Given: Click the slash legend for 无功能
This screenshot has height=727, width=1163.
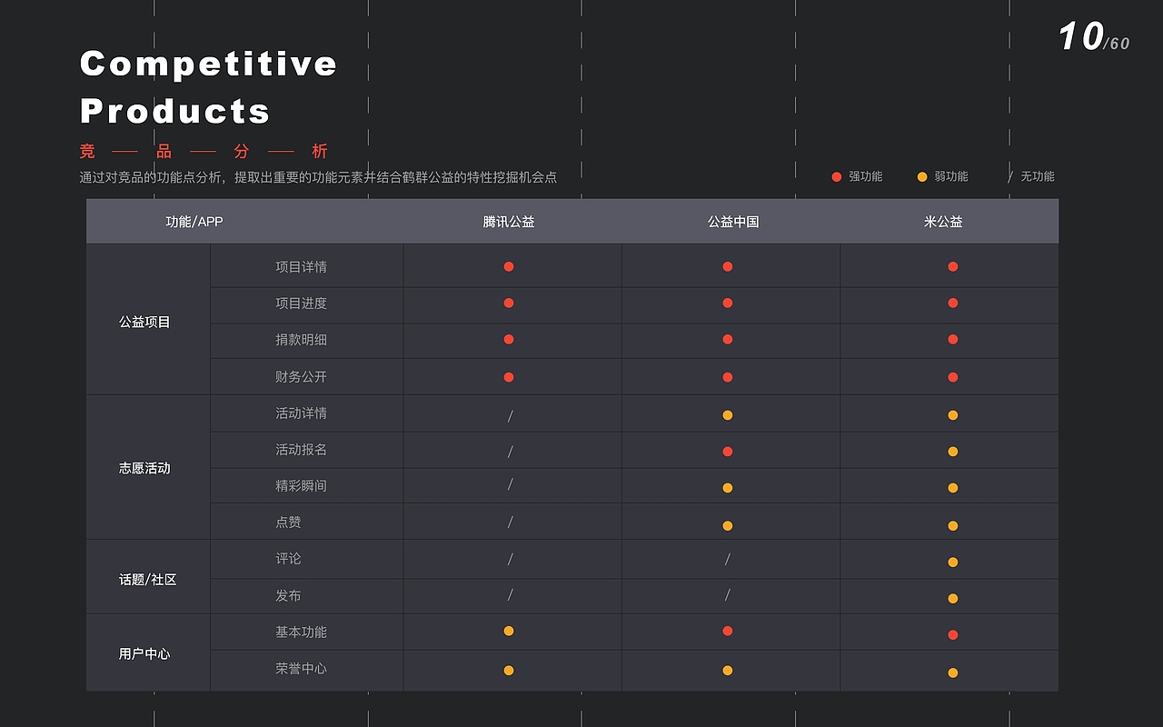Looking at the screenshot, I should click(1009, 177).
